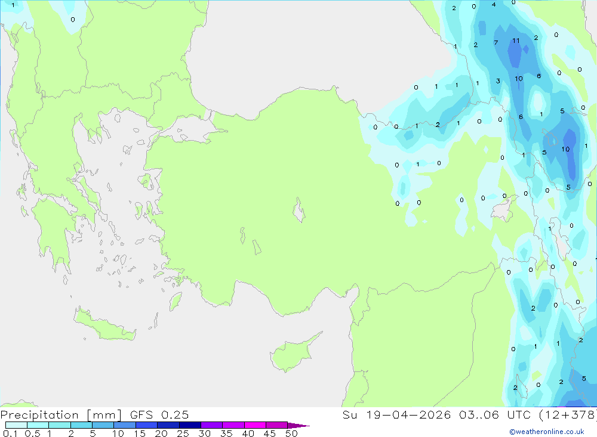Screen dimensions: 597x437
Task: Click the '11' precipitation value on map
Action: pyautogui.click(x=516, y=41)
